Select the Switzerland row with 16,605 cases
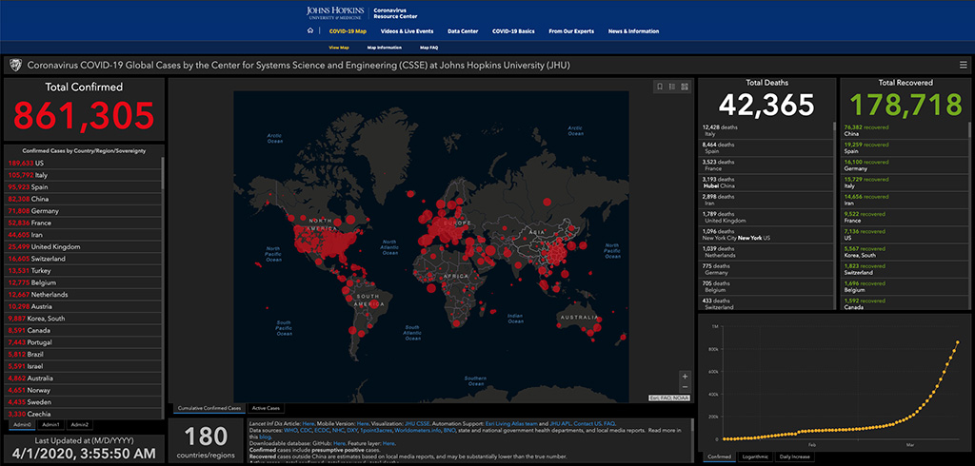This screenshot has width=975, height=466. [84, 259]
